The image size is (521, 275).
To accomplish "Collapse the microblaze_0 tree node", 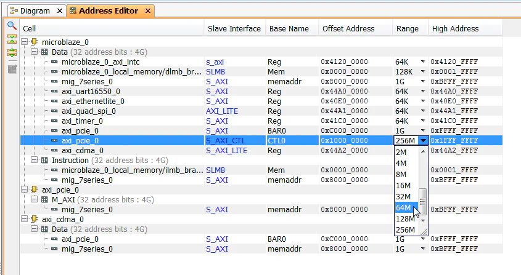I will pyautogui.click(x=24, y=42).
